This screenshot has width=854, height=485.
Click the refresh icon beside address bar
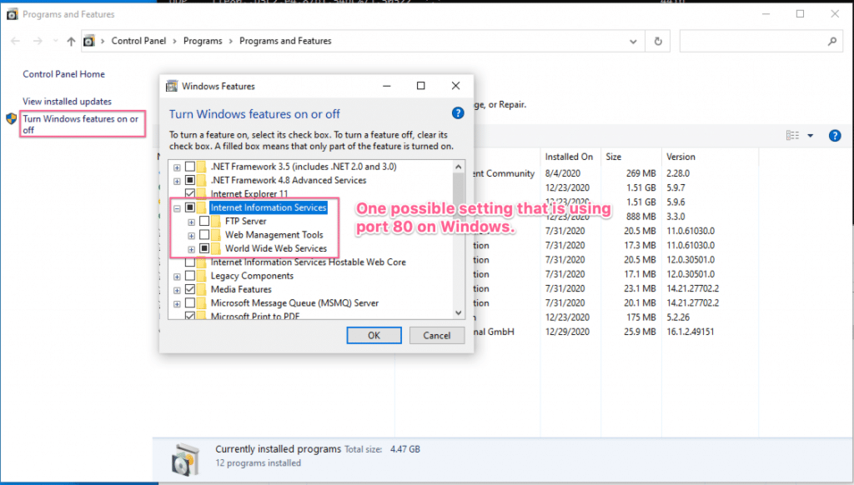658,42
